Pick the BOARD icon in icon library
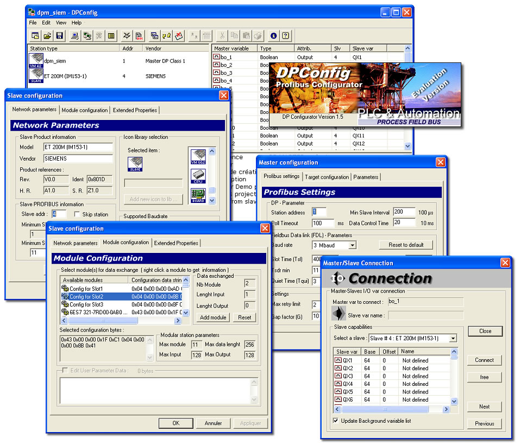520x445 pixels. (198, 195)
